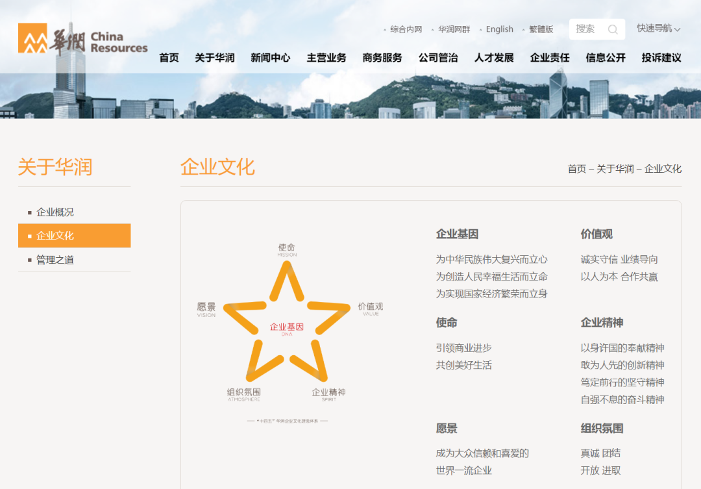This screenshot has width=701, height=489.
Task: Click the small caption below the star diagram
Action: (x=288, y=421)
